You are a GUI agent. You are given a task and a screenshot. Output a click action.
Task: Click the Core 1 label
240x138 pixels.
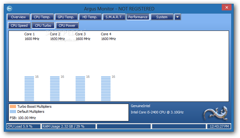click(30, 34)
